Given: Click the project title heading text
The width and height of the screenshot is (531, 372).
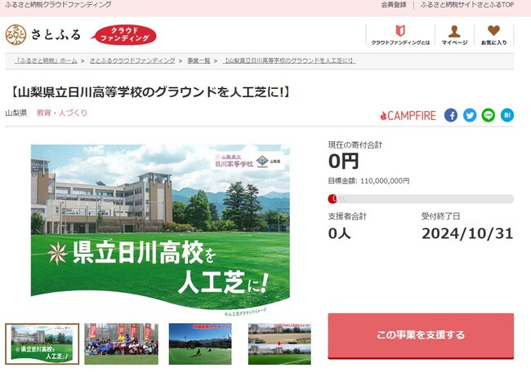Looking at the screenshot, I should coord(150,92).
